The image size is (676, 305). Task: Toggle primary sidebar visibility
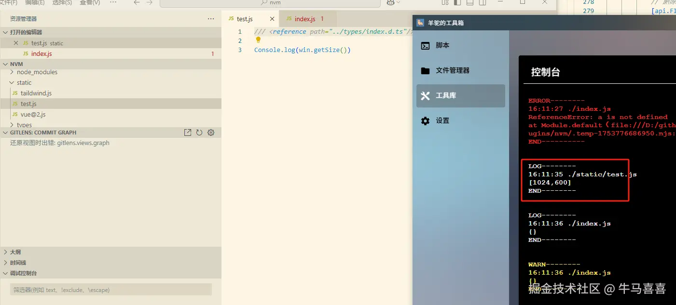point(457,2)
